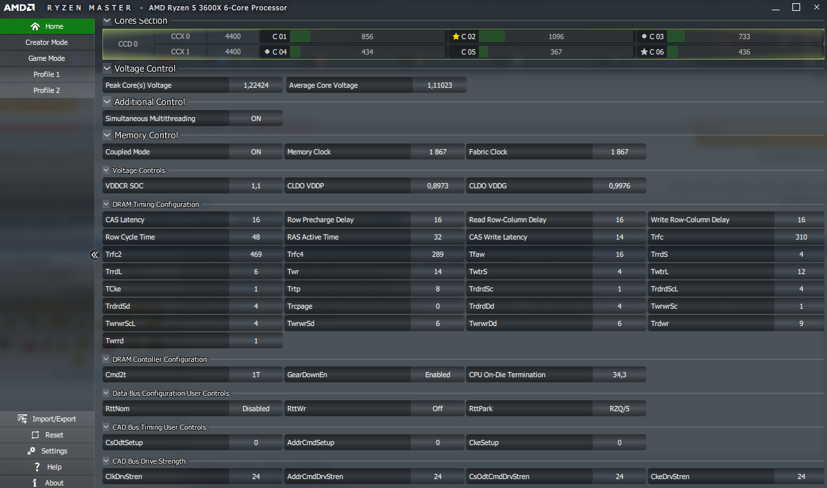Click the ClkDrvStren value 24
The image size is (827, 488).
point(256,476)
